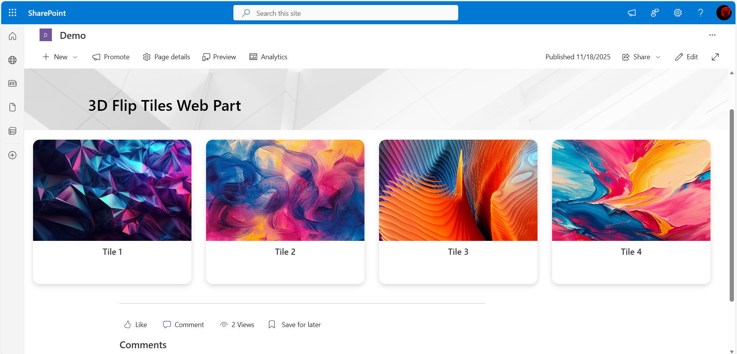Screen dimensions: 737x354
Task: Open Settings gear in top bar
Action: pyautogui.click(x=677, y=13)
